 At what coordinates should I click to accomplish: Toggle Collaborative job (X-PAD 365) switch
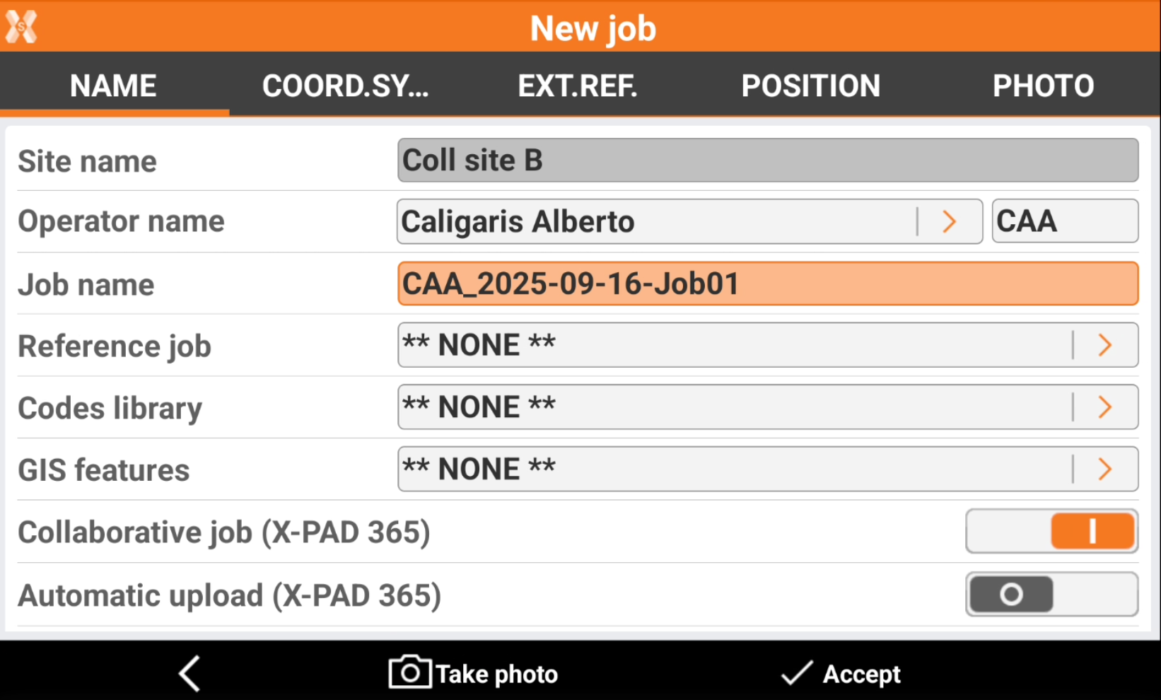point(1051,532)
